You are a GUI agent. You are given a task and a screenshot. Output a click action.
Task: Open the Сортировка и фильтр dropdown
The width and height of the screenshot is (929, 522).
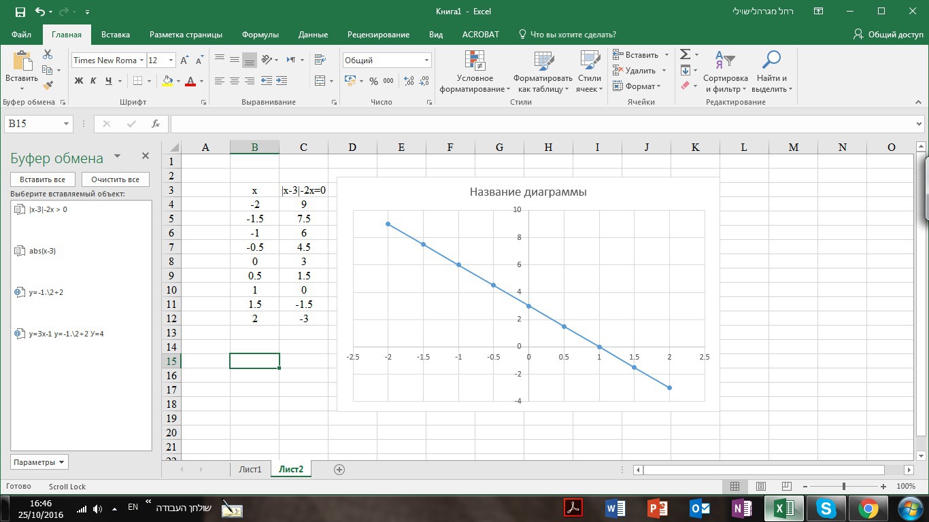coord(725,71)
